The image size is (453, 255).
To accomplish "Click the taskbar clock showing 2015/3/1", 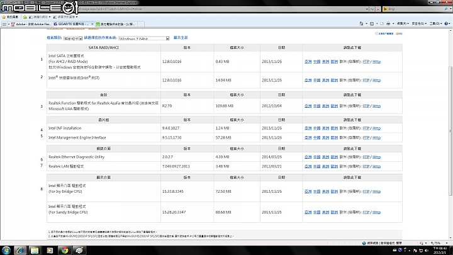I will tap(440, 251).
